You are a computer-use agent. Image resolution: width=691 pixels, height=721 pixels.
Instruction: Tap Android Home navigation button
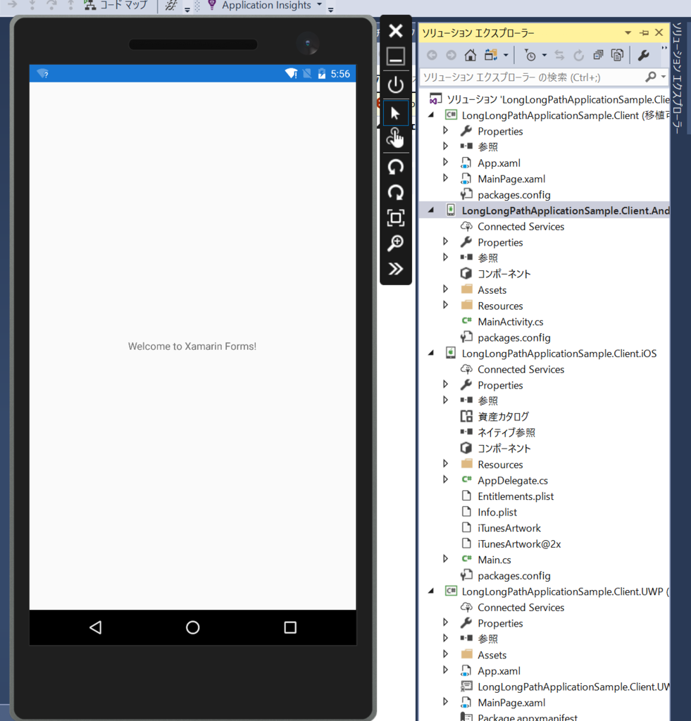click(x=193, y=627)
